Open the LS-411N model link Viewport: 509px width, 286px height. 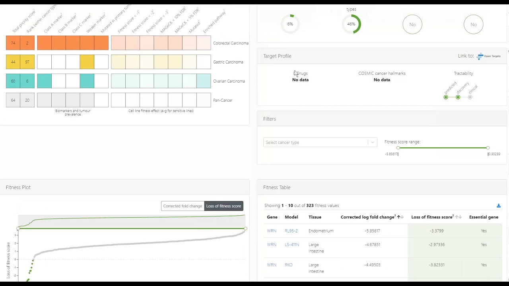pos(292,245)
